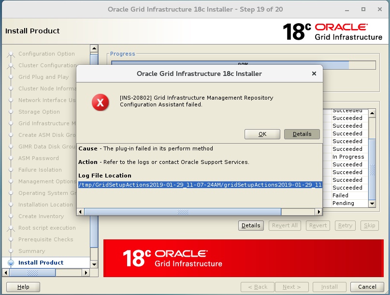Image resolution: width=390 pixels, height=295 pixels.
Task: Open Details in the error dialog
Action: pyautogui.click(x=302, y=134)
